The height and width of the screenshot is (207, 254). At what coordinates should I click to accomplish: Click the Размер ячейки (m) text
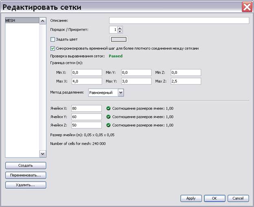click(x=82, y=135)
